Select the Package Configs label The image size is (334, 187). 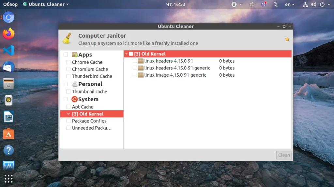[89, 121]
